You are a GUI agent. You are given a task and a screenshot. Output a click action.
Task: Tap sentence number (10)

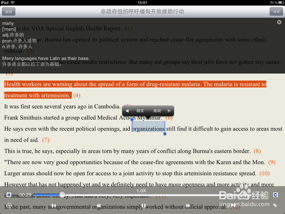click(264, 173)
